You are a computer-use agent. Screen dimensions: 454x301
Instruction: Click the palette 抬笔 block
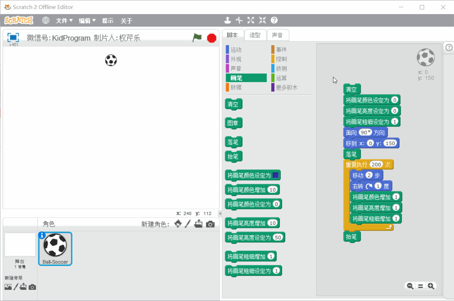(234, 156)
